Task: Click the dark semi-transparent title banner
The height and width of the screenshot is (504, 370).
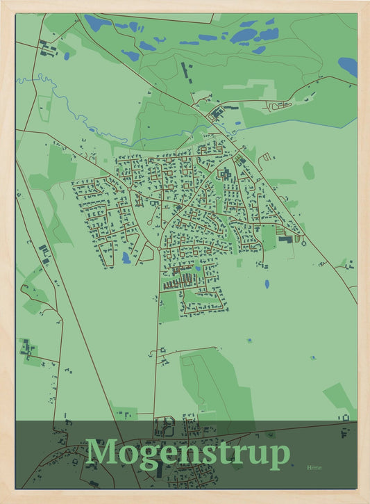Action: tap(187, 455)
